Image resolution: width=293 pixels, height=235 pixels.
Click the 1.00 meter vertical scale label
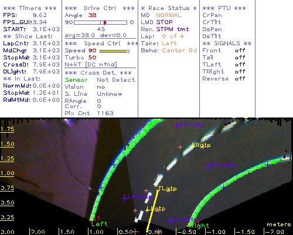click(x=7, y=173)
